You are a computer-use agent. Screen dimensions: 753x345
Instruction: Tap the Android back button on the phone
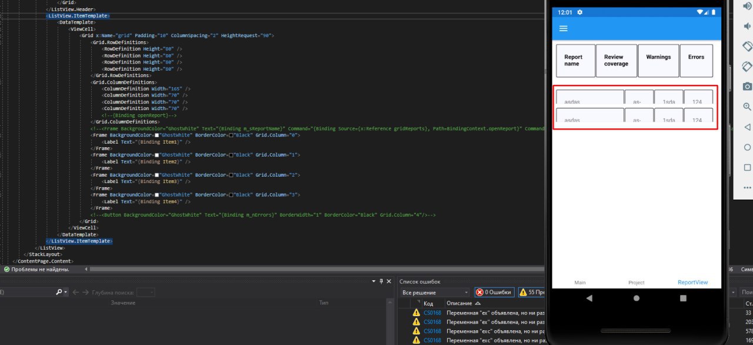[589, 298]
